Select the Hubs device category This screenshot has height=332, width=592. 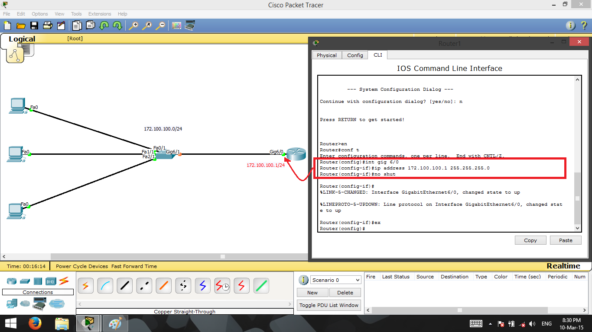tap(38, 281)
